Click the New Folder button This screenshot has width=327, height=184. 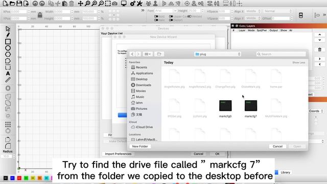pyautogui.click(x=140, y=147)
